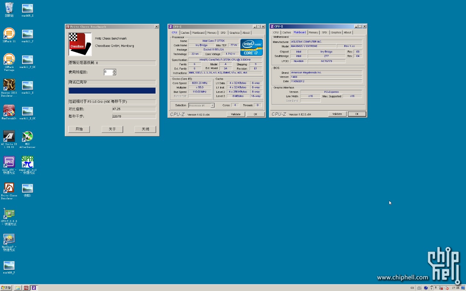Switch to Graphics tab in left CPU-Z window
Viewport: 466px width, 291px height.
pyautogui.click(x=234, y=33)
